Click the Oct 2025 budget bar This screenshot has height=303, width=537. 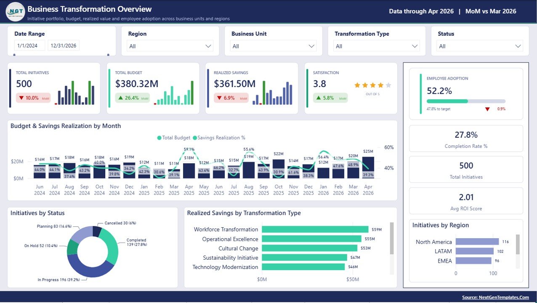[279, 169]
